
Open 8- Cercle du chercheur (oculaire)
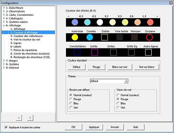(x=30, y=54)
